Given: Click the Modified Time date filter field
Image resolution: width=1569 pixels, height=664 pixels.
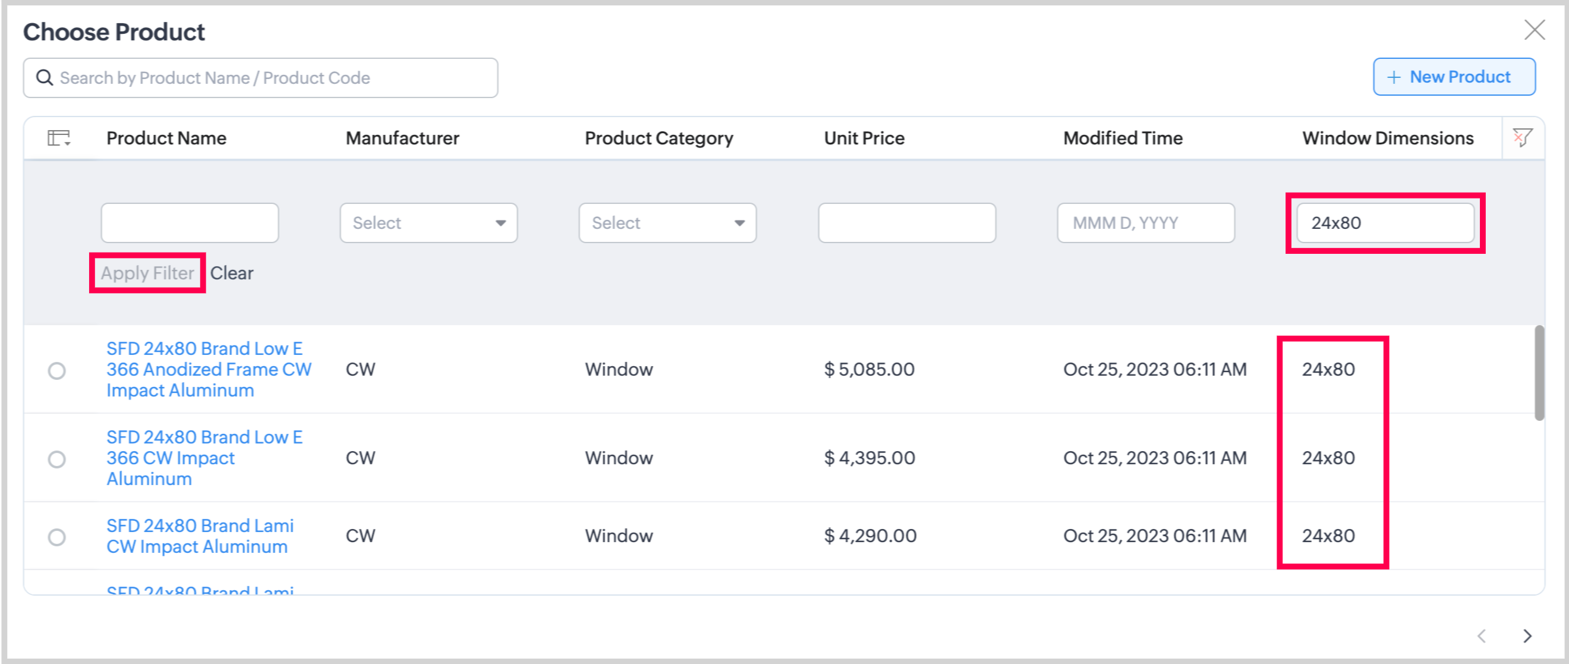Looking at the screenshot, I should (1145, 223).
